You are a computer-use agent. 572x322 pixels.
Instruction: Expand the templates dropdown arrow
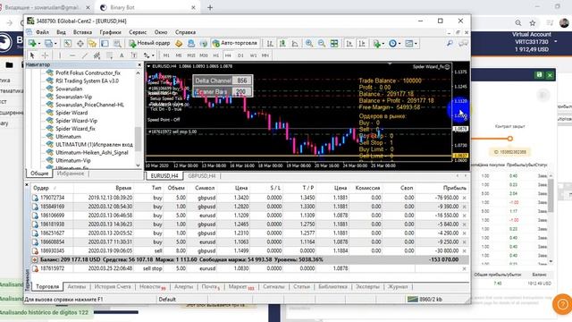tap(416, 44)
